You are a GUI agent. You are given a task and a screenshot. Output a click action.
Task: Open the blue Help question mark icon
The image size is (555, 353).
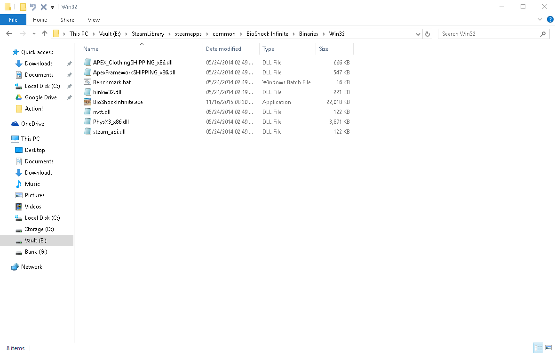(550, 19)
